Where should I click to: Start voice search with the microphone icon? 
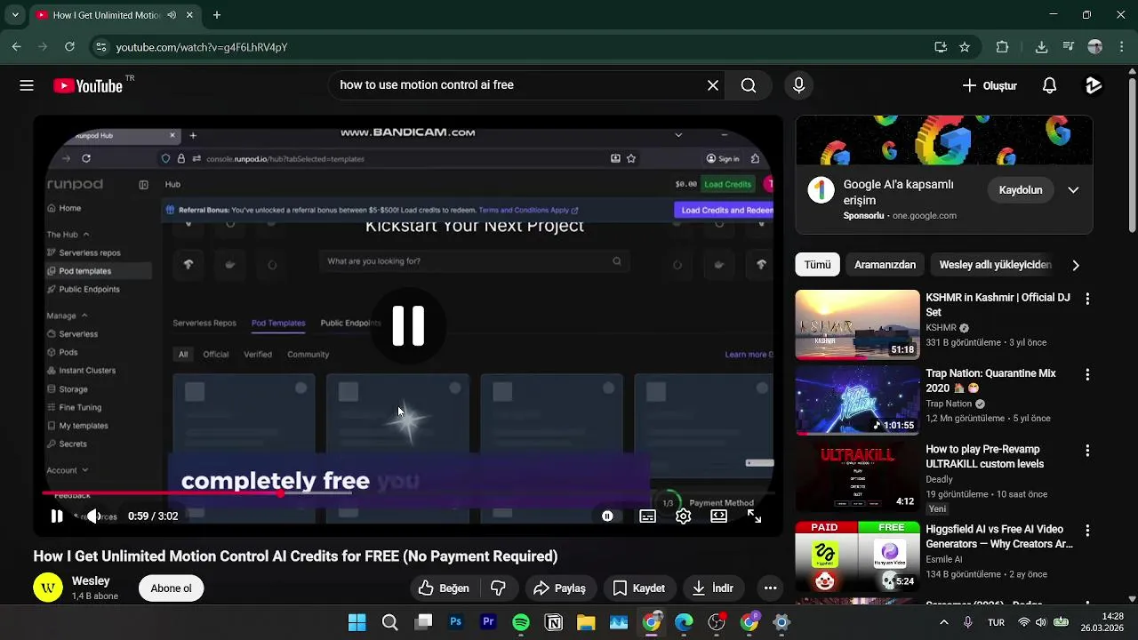(x=798, y=85)
